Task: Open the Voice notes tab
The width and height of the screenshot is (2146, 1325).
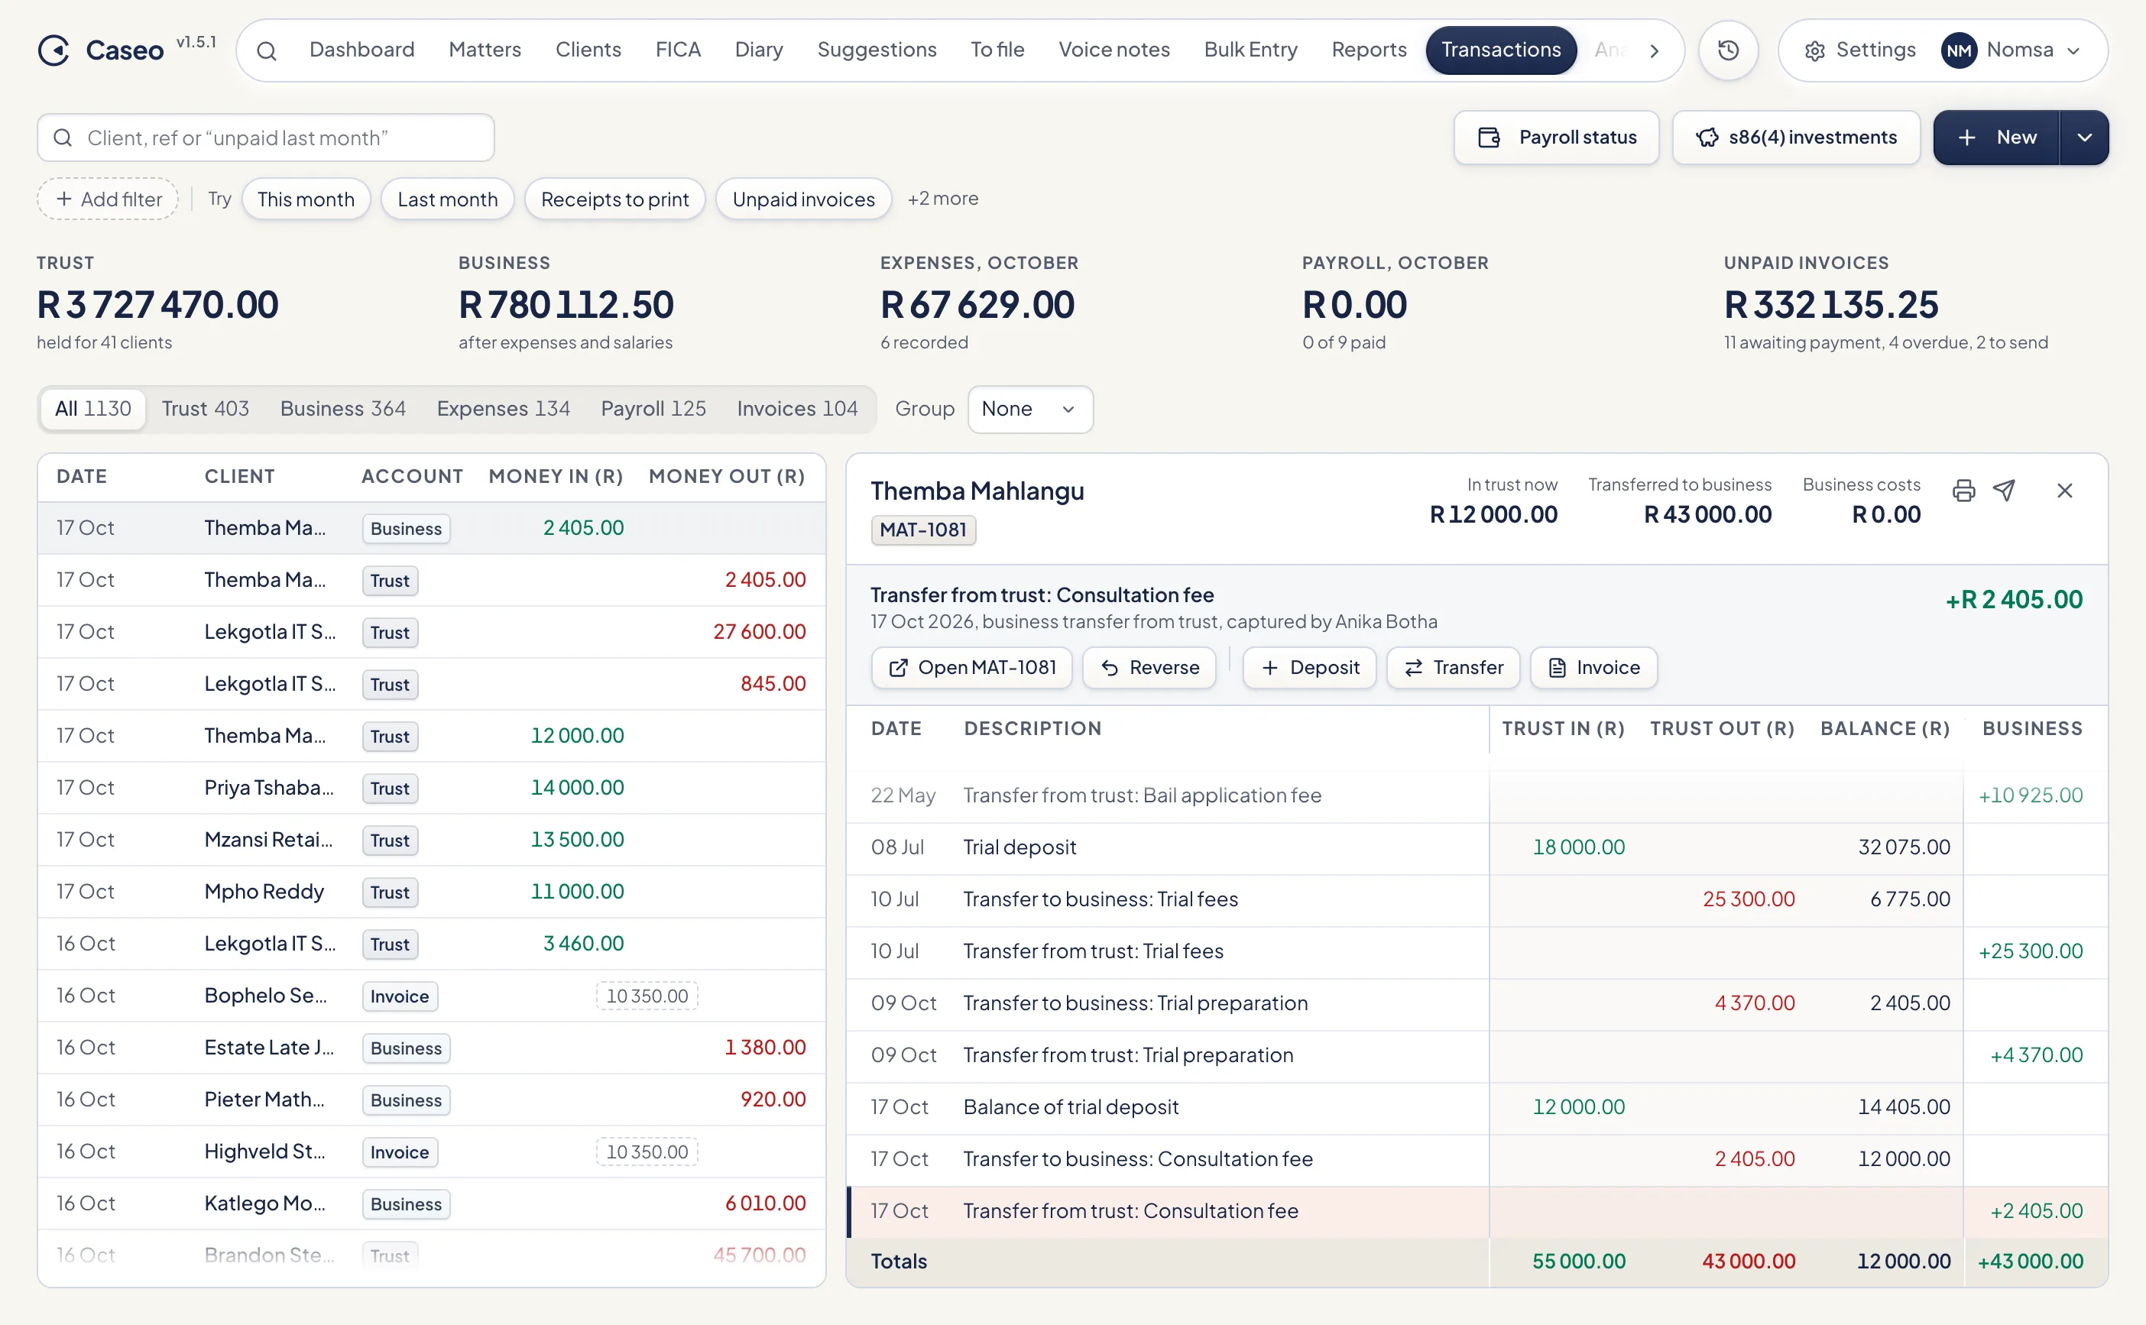Action: pyautogui.click(x=1114, y=50)
